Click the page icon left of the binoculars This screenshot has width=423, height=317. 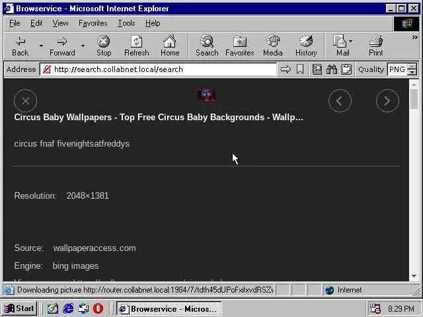[x=317, y=69]
